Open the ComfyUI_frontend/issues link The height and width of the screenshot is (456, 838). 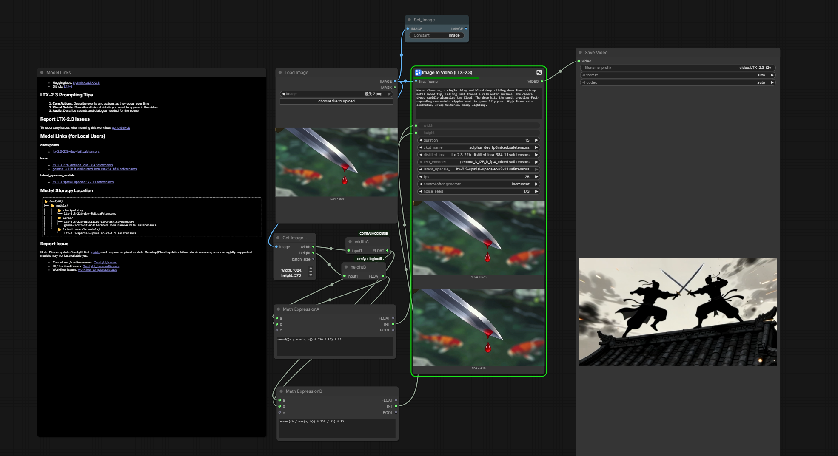[x=101, y=266]
